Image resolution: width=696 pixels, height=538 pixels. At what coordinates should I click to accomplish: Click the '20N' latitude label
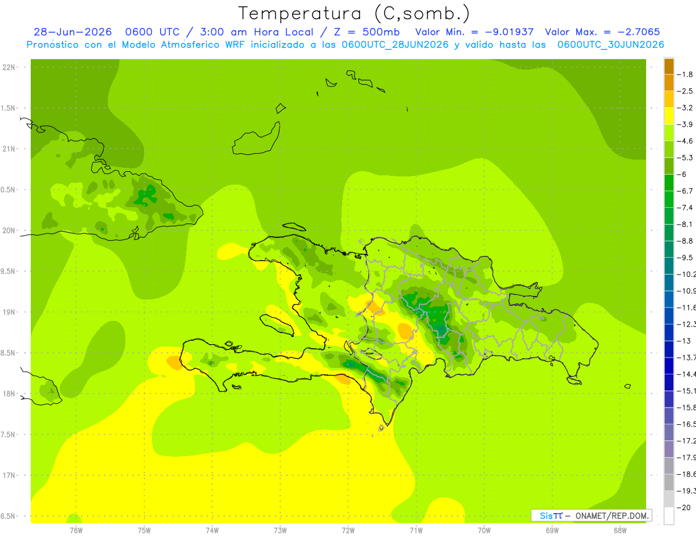click(x=10, y=230)
